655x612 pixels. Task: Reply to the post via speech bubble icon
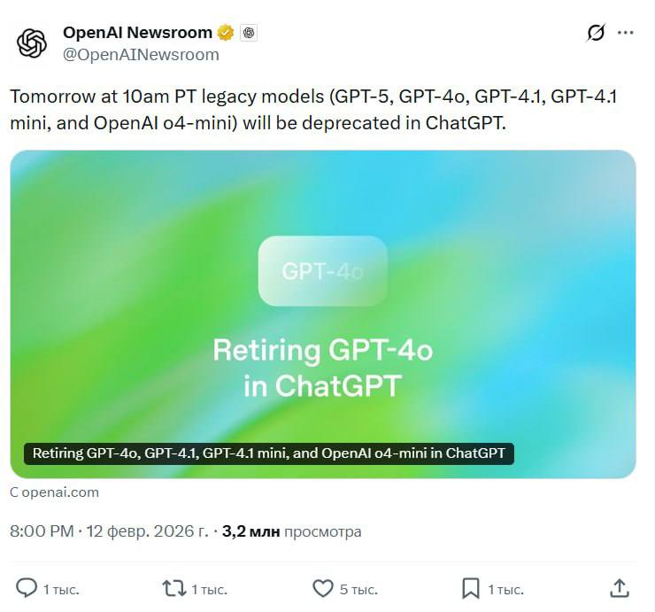point(27,588)
